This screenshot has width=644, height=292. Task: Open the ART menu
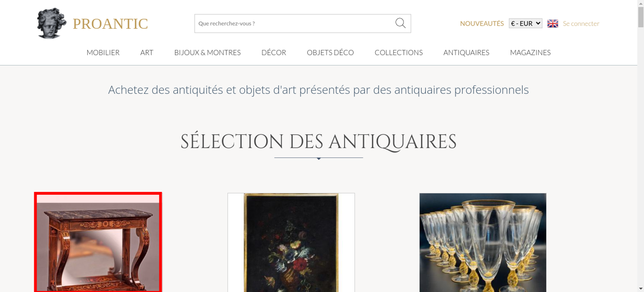click(147, 52)
